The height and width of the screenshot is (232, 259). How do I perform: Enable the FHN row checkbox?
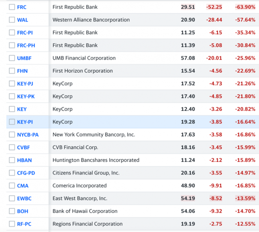coord(12,71)
